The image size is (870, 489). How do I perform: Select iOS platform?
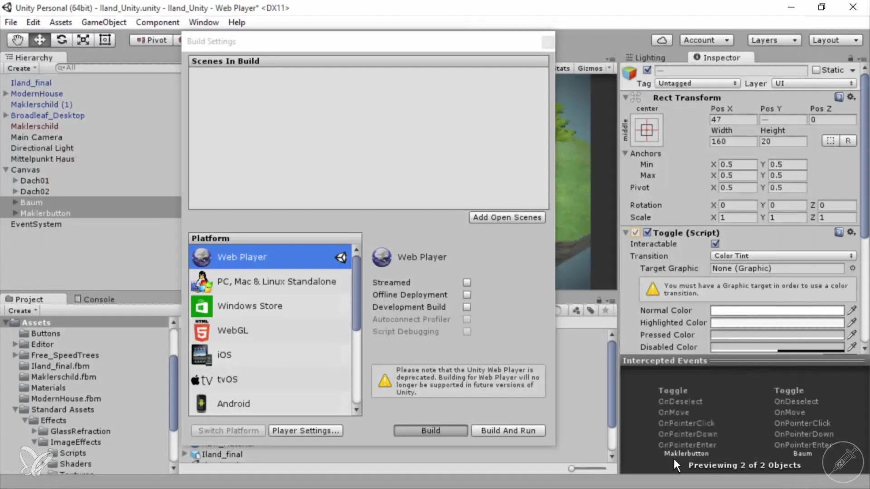click(x=270, y=355)
